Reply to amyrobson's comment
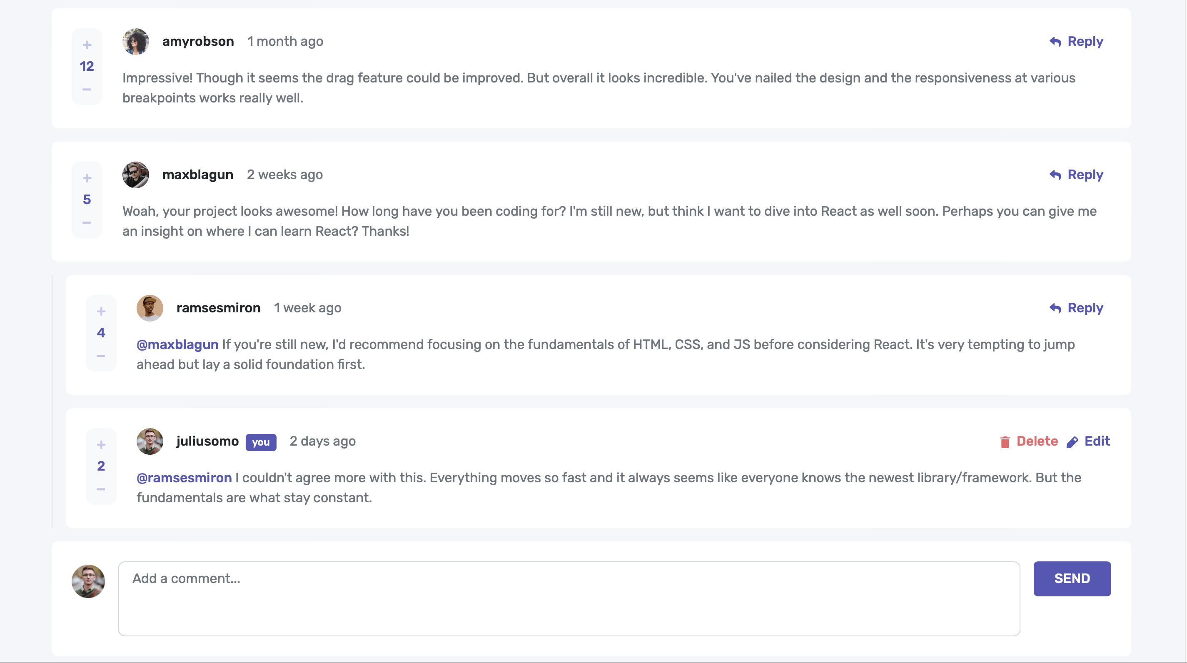Image resolution: width=1187 pixels, height=663 pixels. [x=1076, y=42]
